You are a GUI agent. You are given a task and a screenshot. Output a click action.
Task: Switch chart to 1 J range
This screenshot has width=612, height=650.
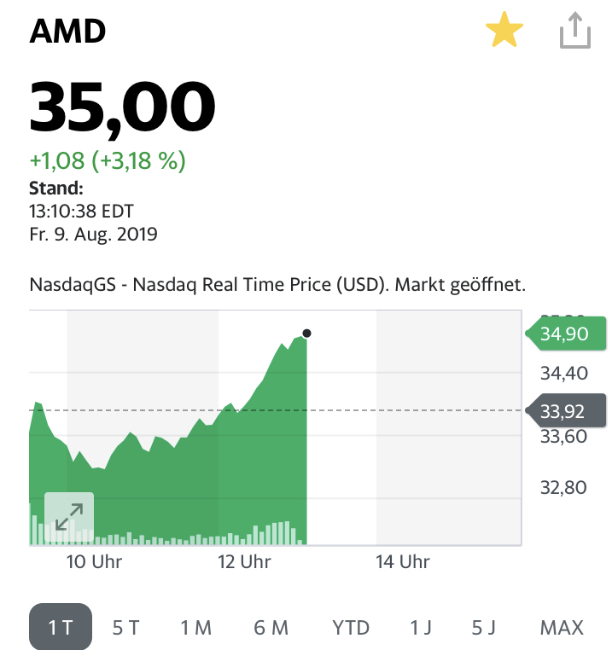tap(421, 628)
